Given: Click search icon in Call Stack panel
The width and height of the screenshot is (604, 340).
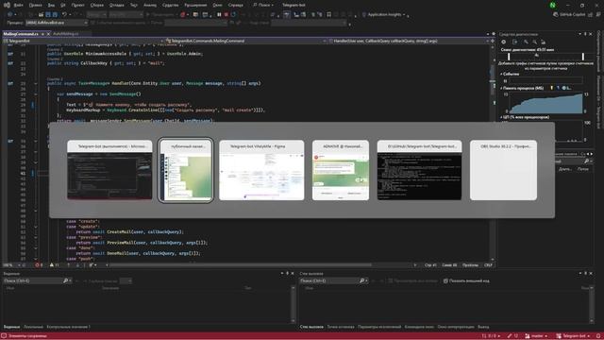Looking at the screenshot, I should [361, 280].
